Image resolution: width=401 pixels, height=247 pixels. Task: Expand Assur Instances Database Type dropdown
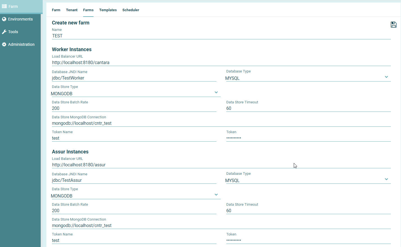pyautogui.click(x=386, y=179)
